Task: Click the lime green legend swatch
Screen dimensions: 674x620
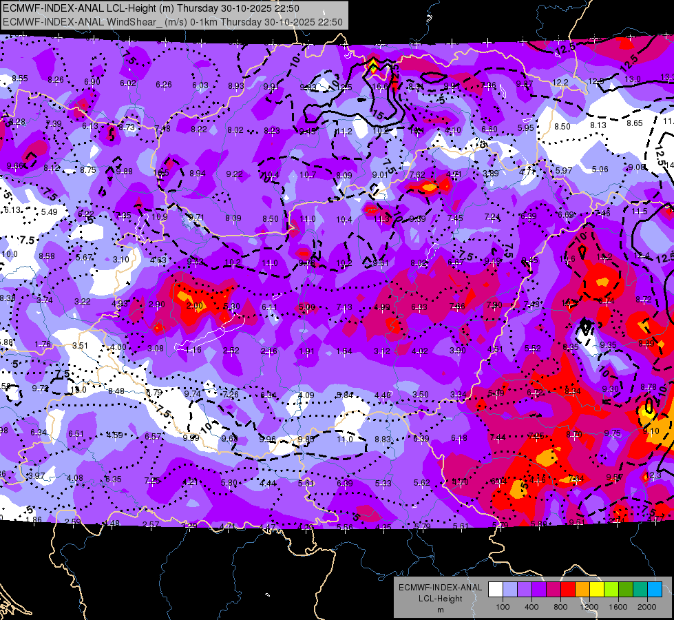Action: click(611, 590)
